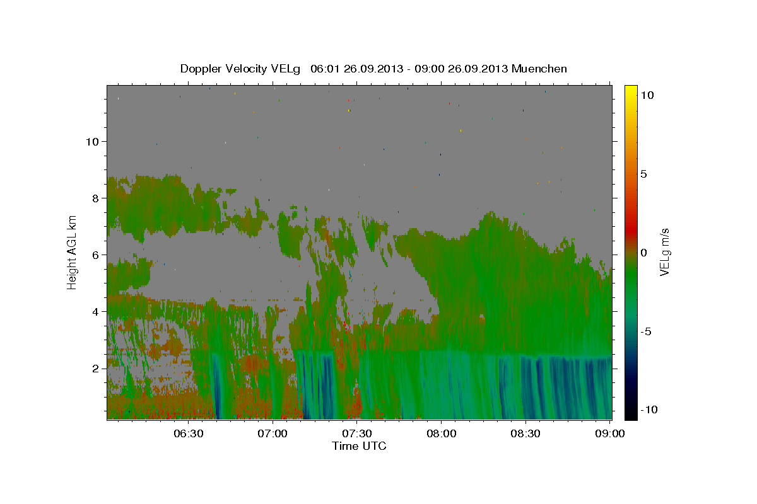Click the 07:30 time tick label
757x504 pixels.
pyautogui.click(x=357, y=433)
